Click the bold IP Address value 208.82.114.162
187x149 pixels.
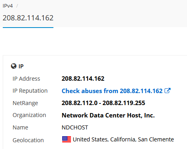[83, 79]
